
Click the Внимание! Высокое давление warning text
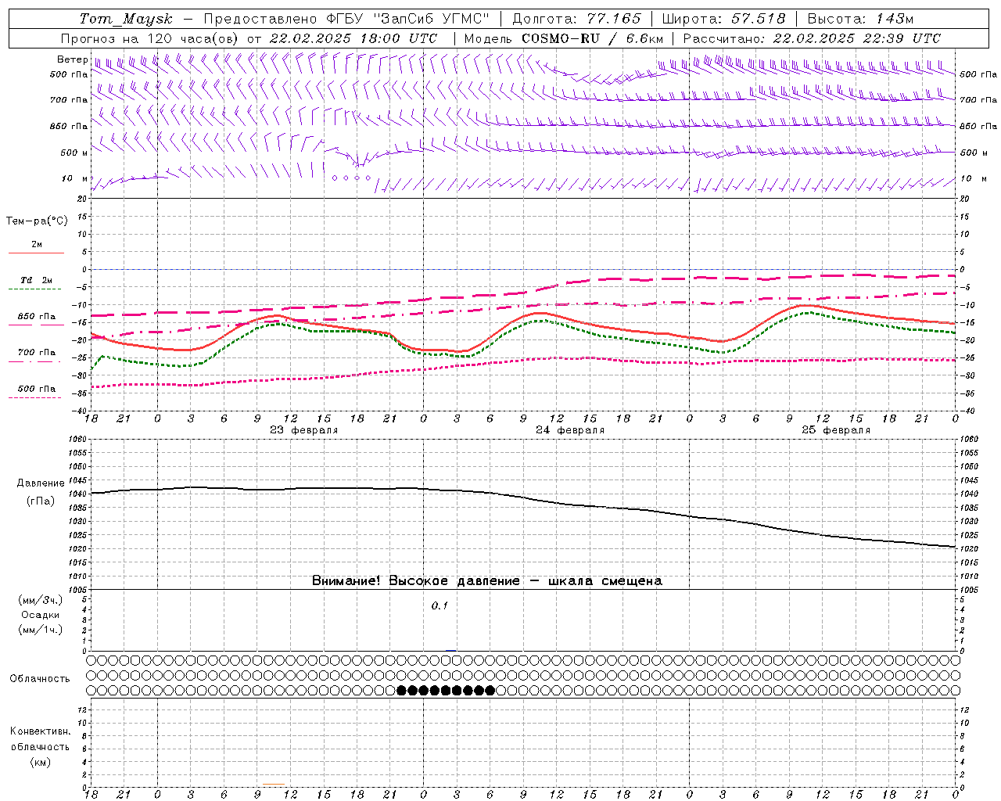[x=486, y=580]
